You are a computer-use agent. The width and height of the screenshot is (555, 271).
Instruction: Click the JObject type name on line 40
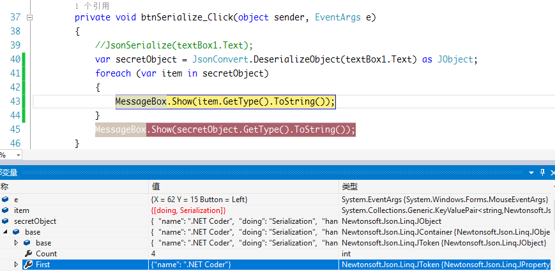click(455, 59)
